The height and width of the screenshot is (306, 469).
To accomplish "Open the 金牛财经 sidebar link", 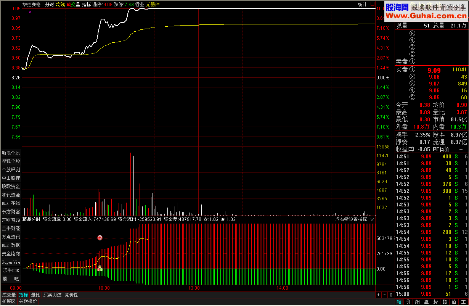I will [x=11, y=228].
